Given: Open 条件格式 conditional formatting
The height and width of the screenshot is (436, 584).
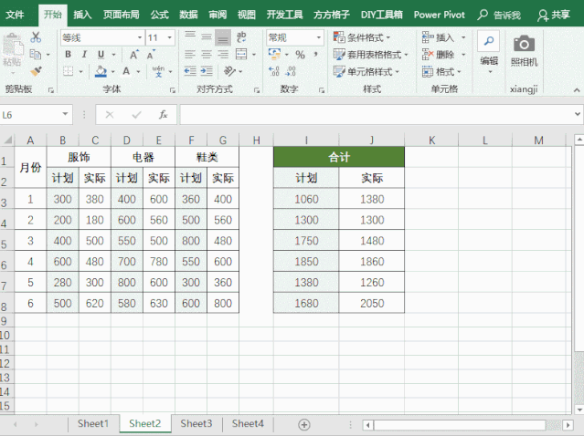Looking at the screenshot, I should coord(362,37).
